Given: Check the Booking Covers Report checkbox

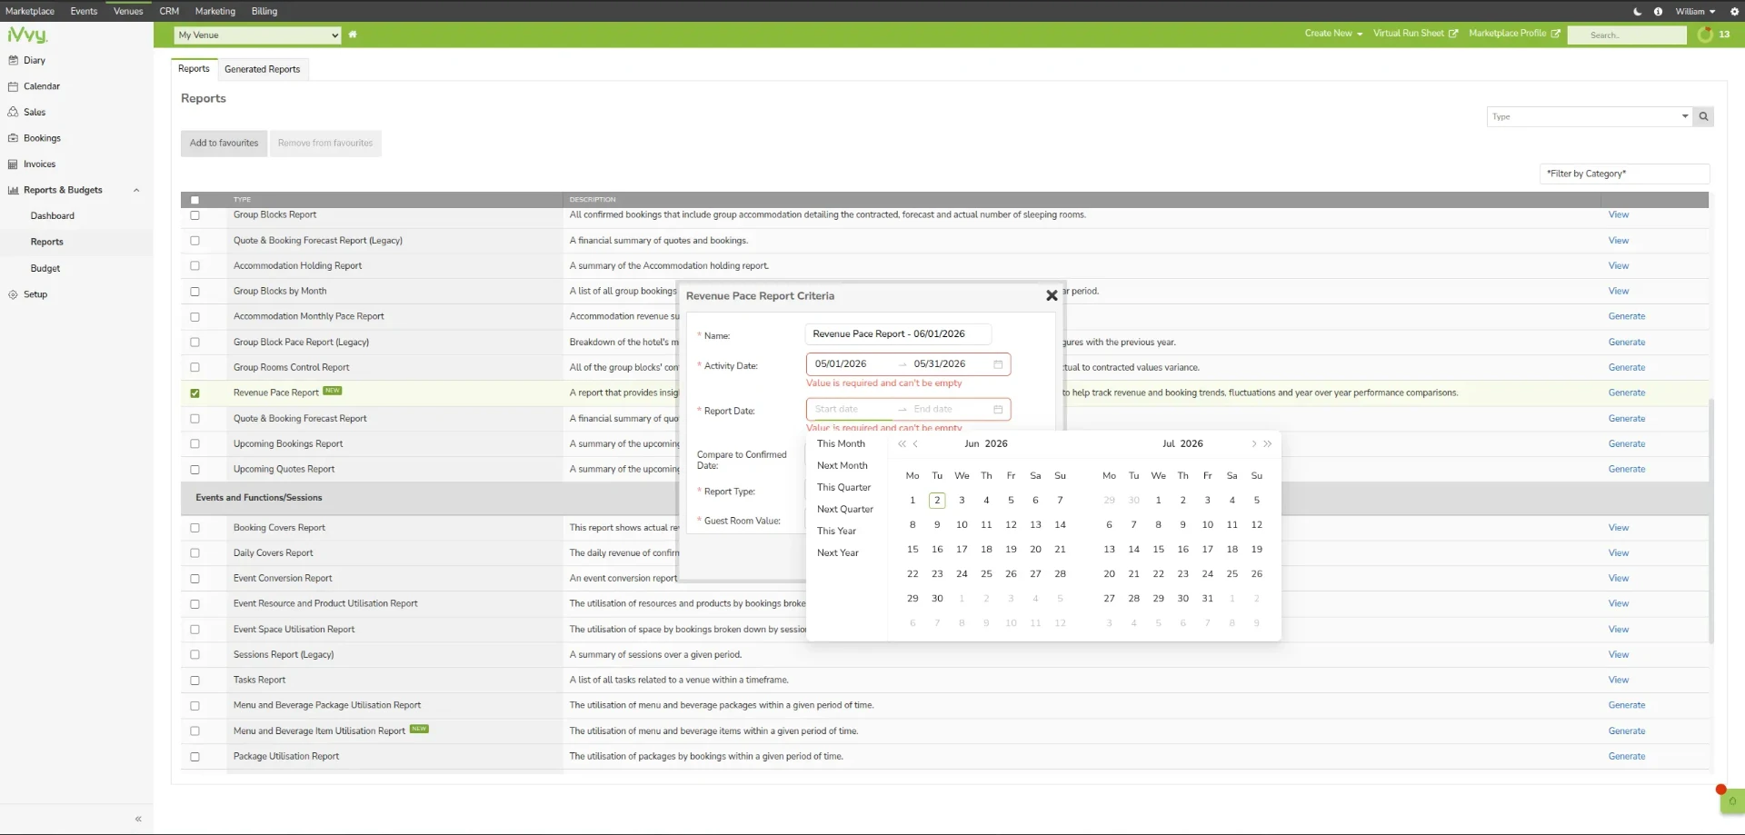Looking at the screenshot, I should (194, 528).
